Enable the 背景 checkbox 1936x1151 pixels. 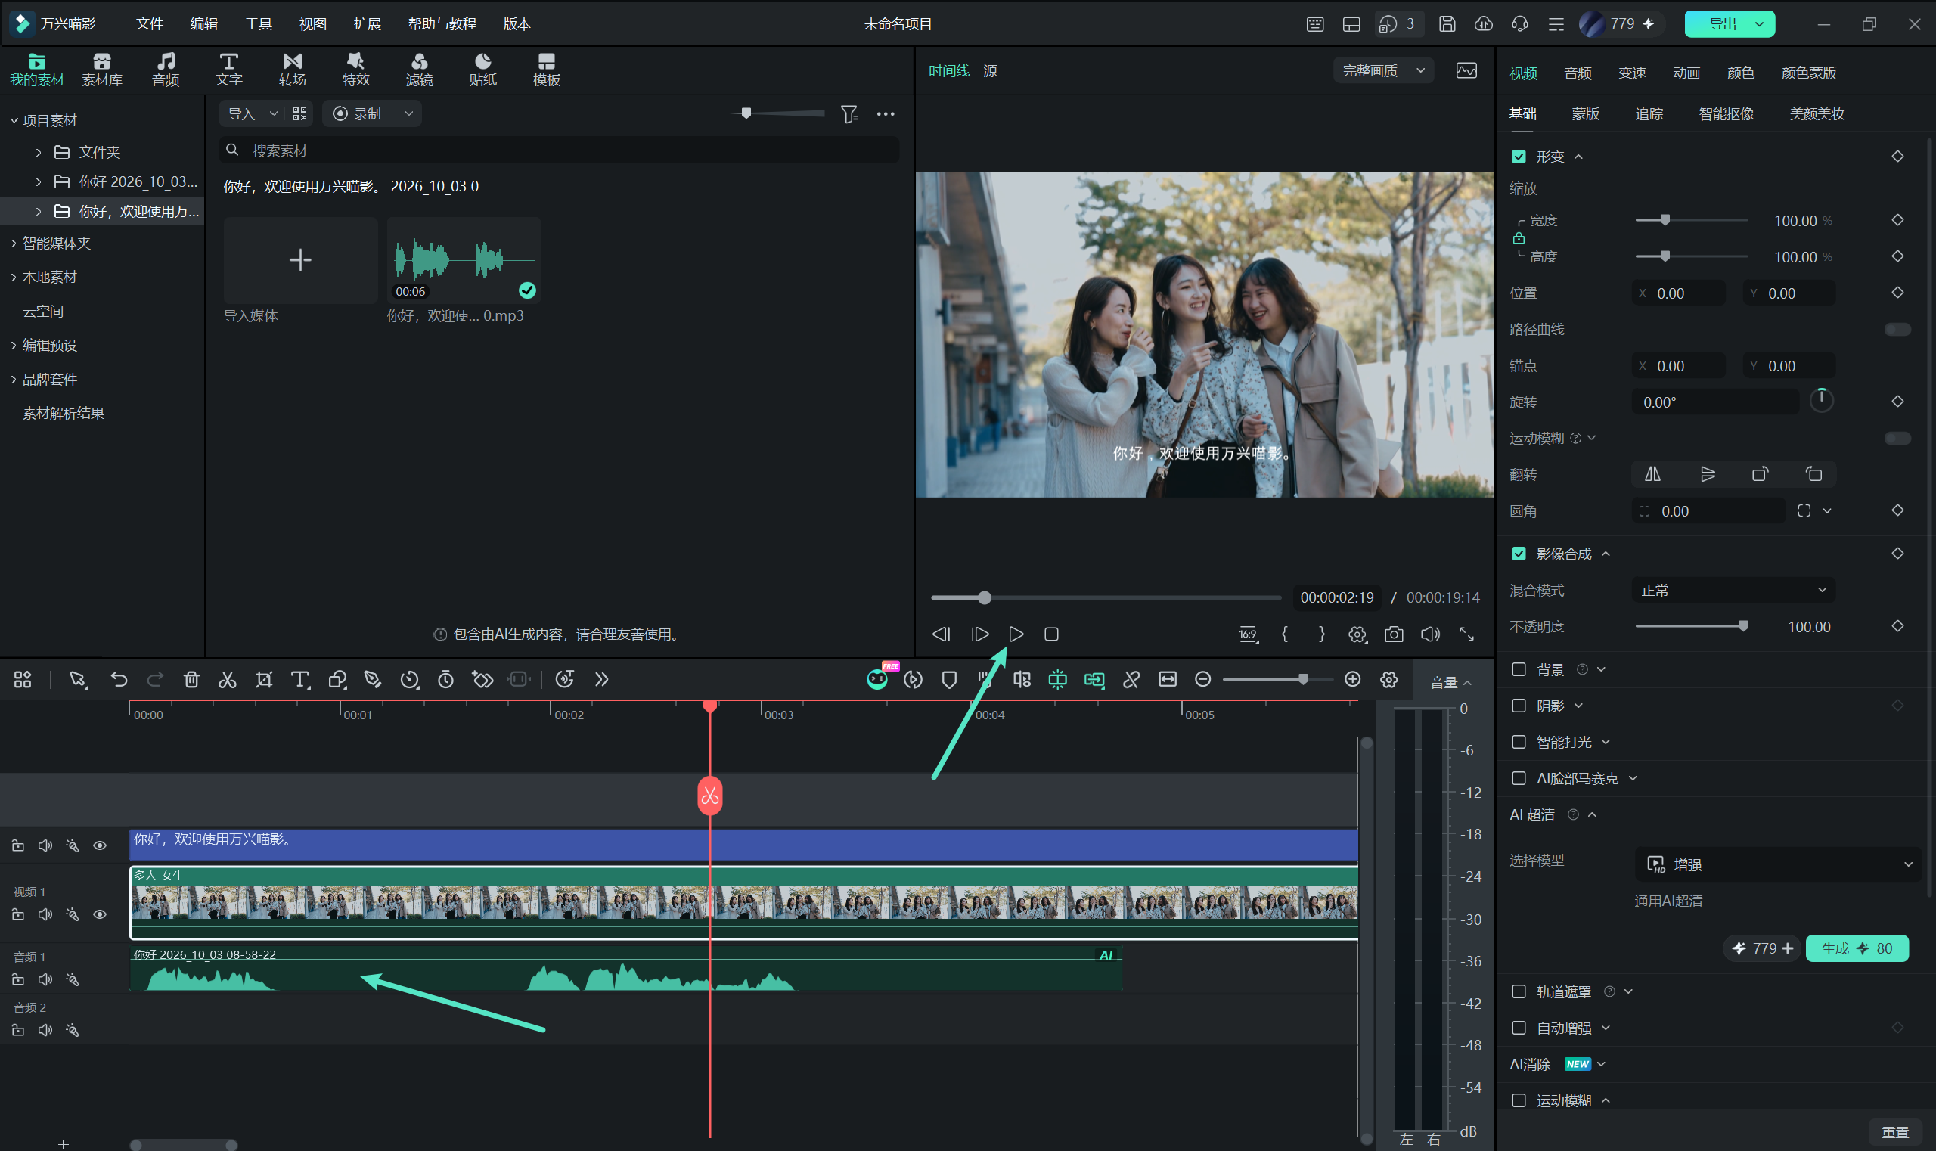click(x=1519, y=669)
